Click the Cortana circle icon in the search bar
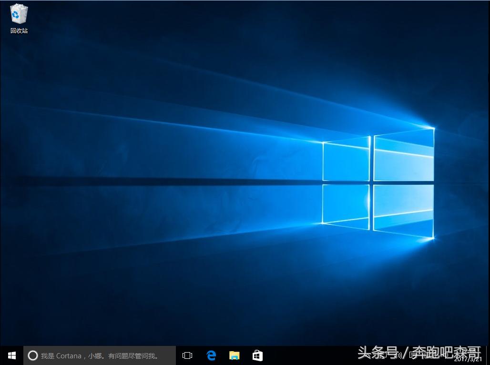490x365 pixels. tap(32, 355)
